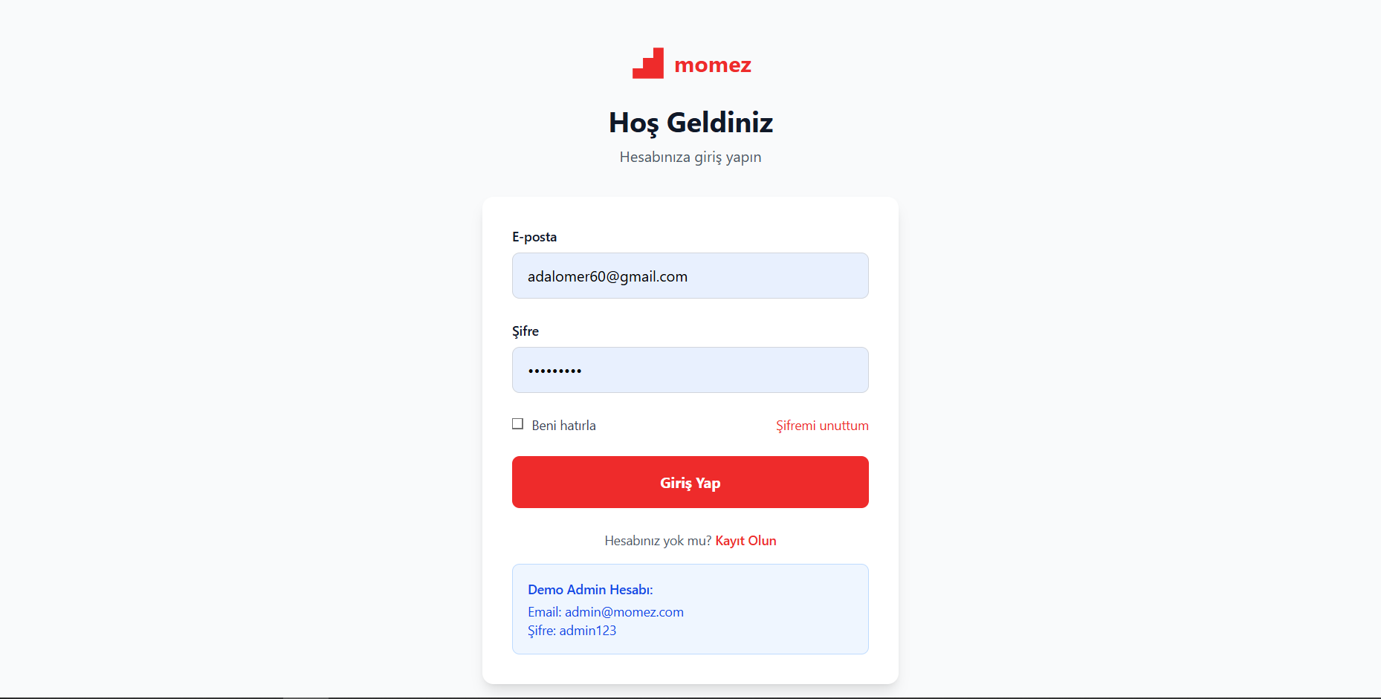
Task: Click the momez brand name text
Action: coord(712,65)
